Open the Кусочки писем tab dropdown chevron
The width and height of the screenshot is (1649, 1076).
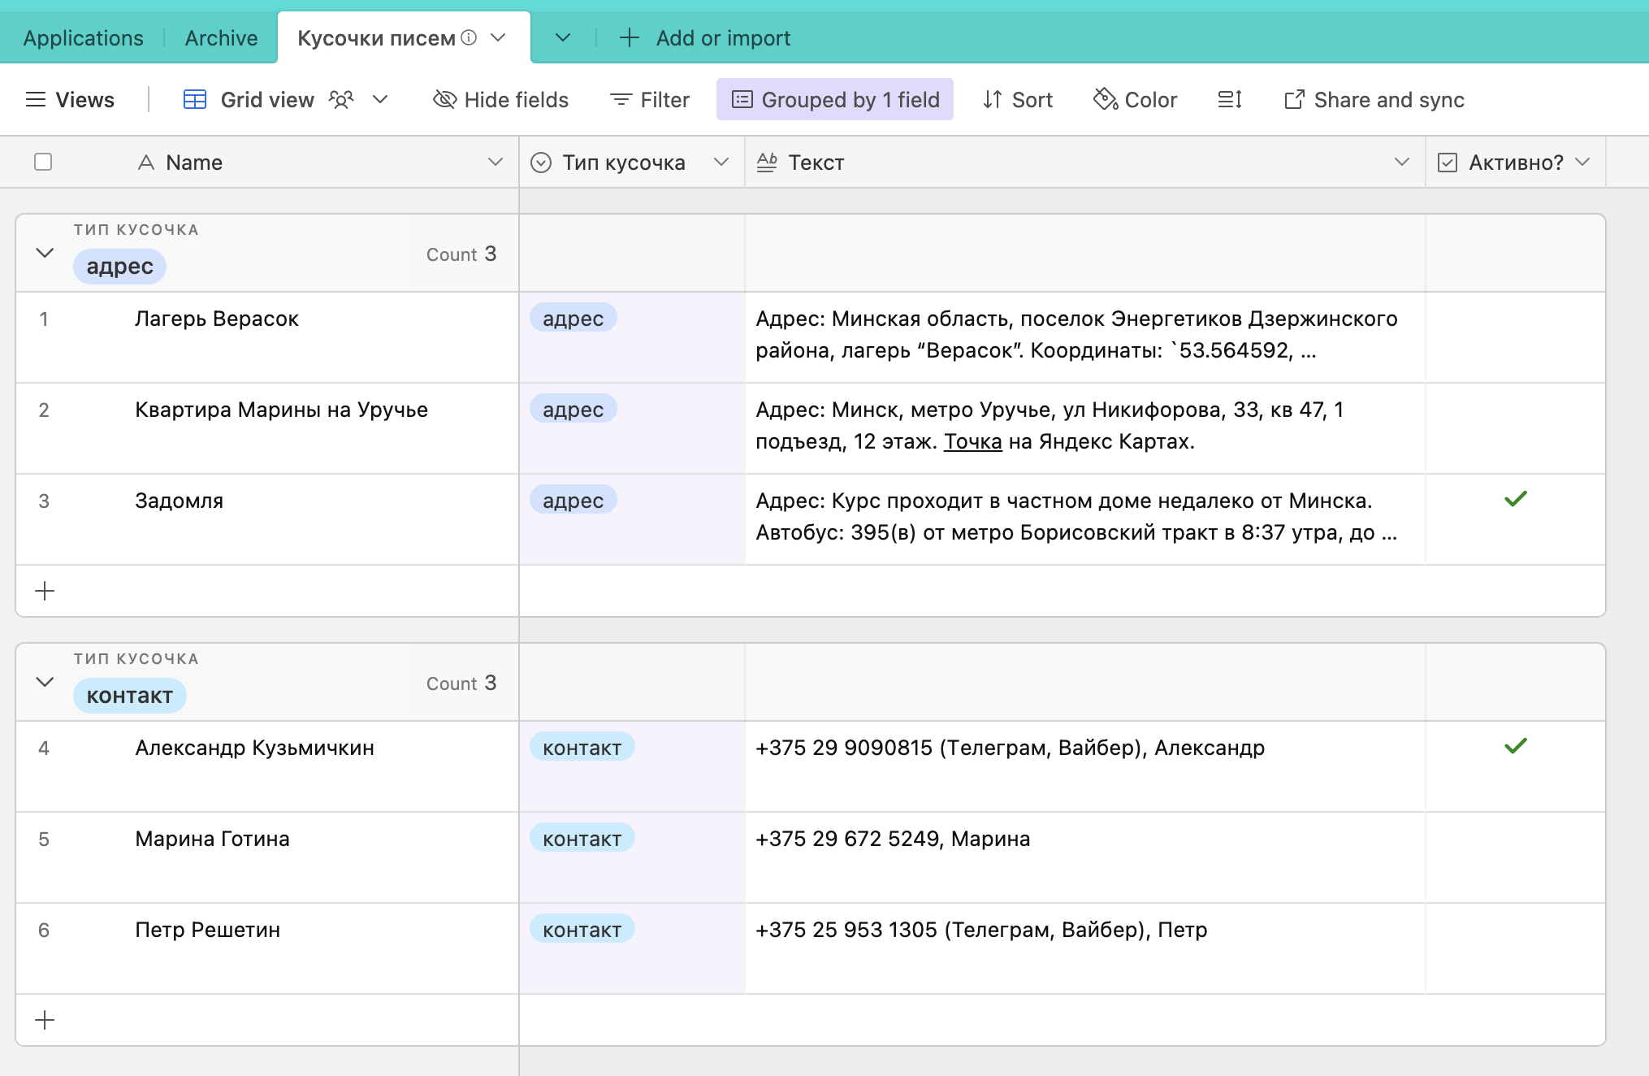(x=499, y=37)
